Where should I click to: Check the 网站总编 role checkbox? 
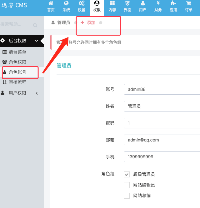(x=127, y=196)
